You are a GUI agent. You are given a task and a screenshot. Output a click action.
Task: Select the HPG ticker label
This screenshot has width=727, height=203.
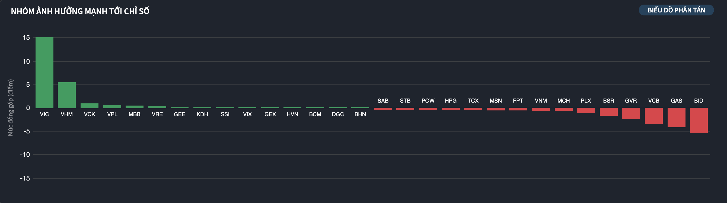coord(450,101)
